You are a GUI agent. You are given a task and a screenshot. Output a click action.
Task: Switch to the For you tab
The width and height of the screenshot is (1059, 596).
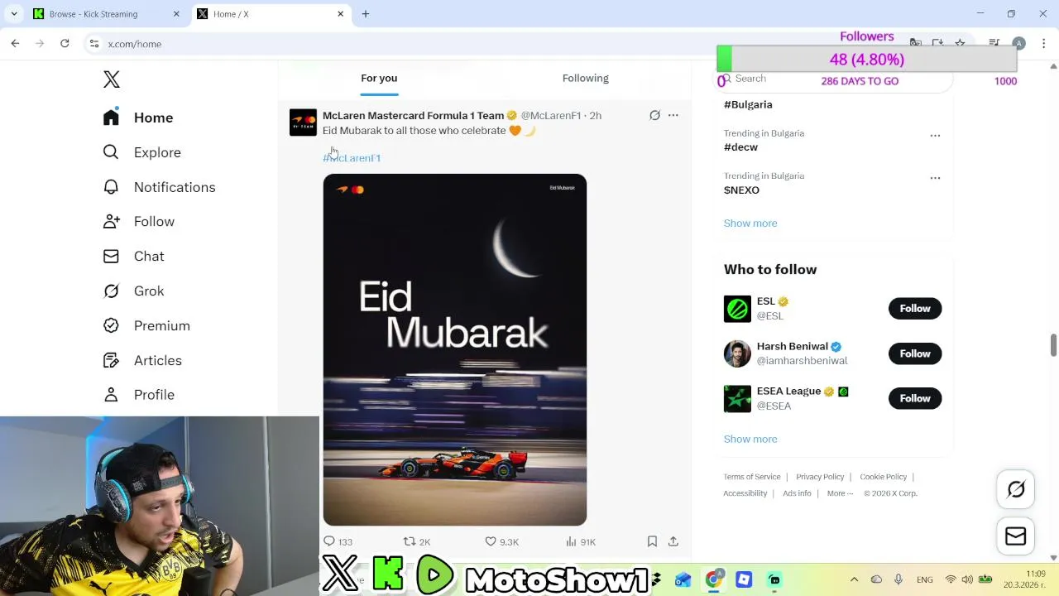click(379, 78)
